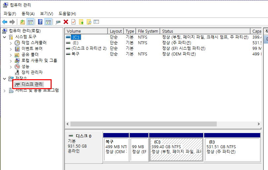
Task: Click the properties sheet icon with red checkmark
Action: [x=73, y=22]
